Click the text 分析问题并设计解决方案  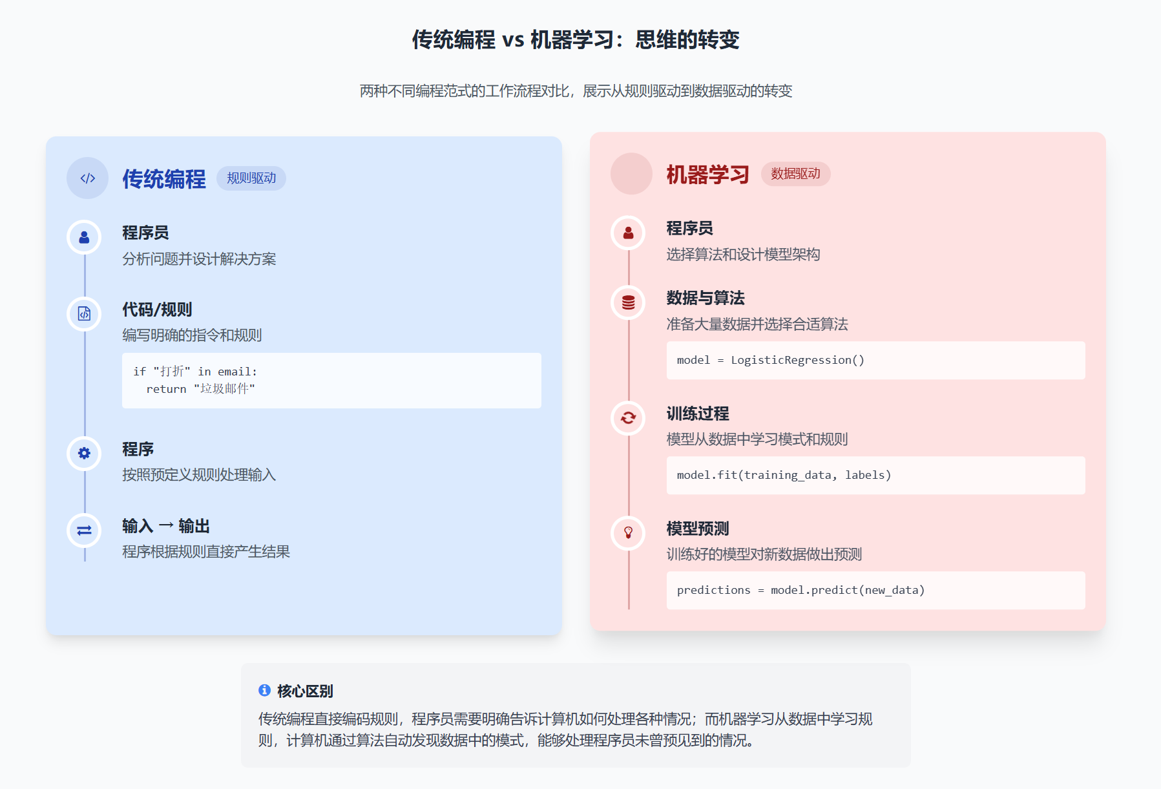tap(199, 259)
